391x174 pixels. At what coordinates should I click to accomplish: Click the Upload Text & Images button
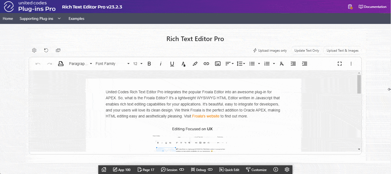point(342,50)
